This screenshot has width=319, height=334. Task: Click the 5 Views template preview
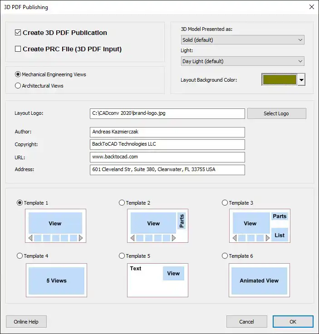56,280
